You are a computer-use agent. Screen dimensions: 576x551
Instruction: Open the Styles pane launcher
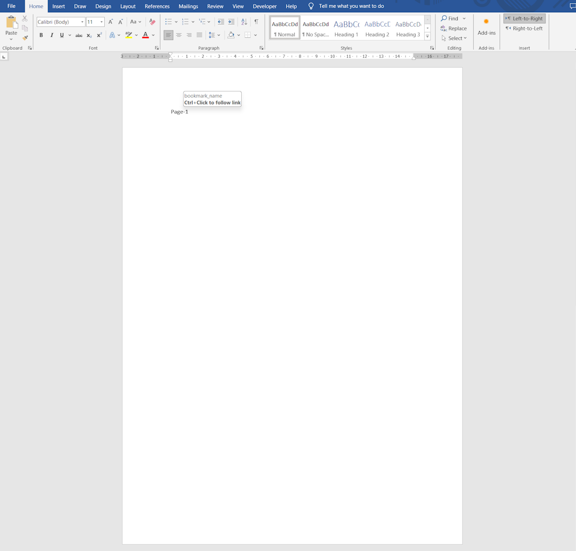point(432,48)
